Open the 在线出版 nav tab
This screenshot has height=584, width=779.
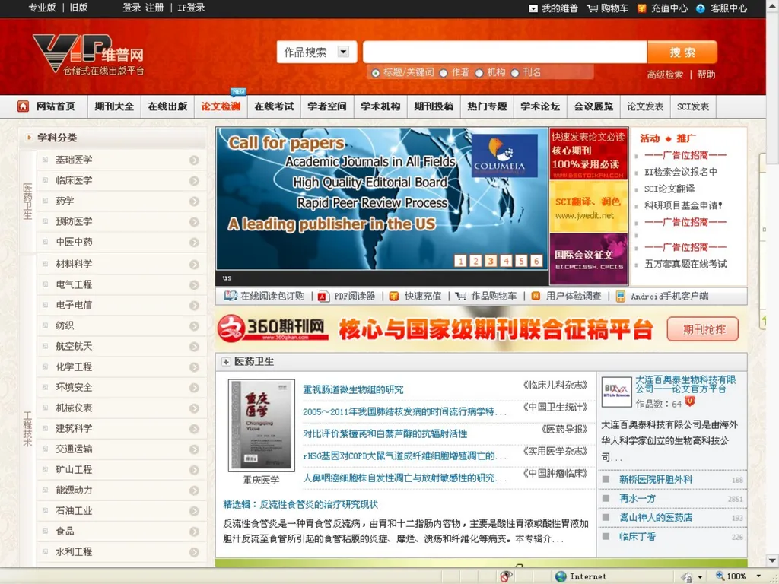pos(167,106)
